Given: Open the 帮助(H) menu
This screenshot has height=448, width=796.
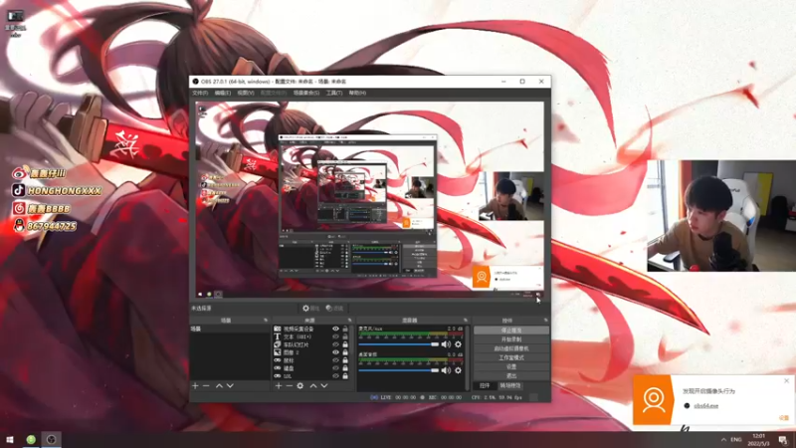Looking at the screenshot, I should coord(357,93).
